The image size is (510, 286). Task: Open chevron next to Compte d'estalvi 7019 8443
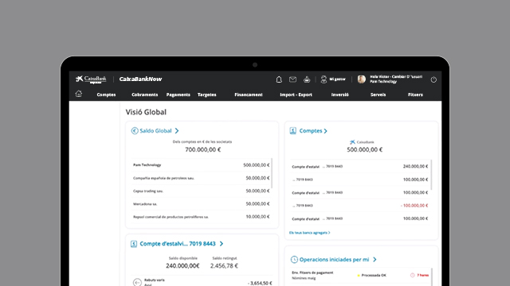(x=222, y=244)
